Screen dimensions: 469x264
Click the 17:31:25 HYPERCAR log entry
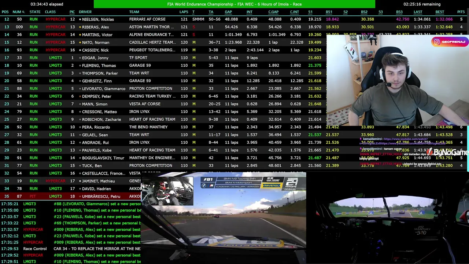point(71,242)
